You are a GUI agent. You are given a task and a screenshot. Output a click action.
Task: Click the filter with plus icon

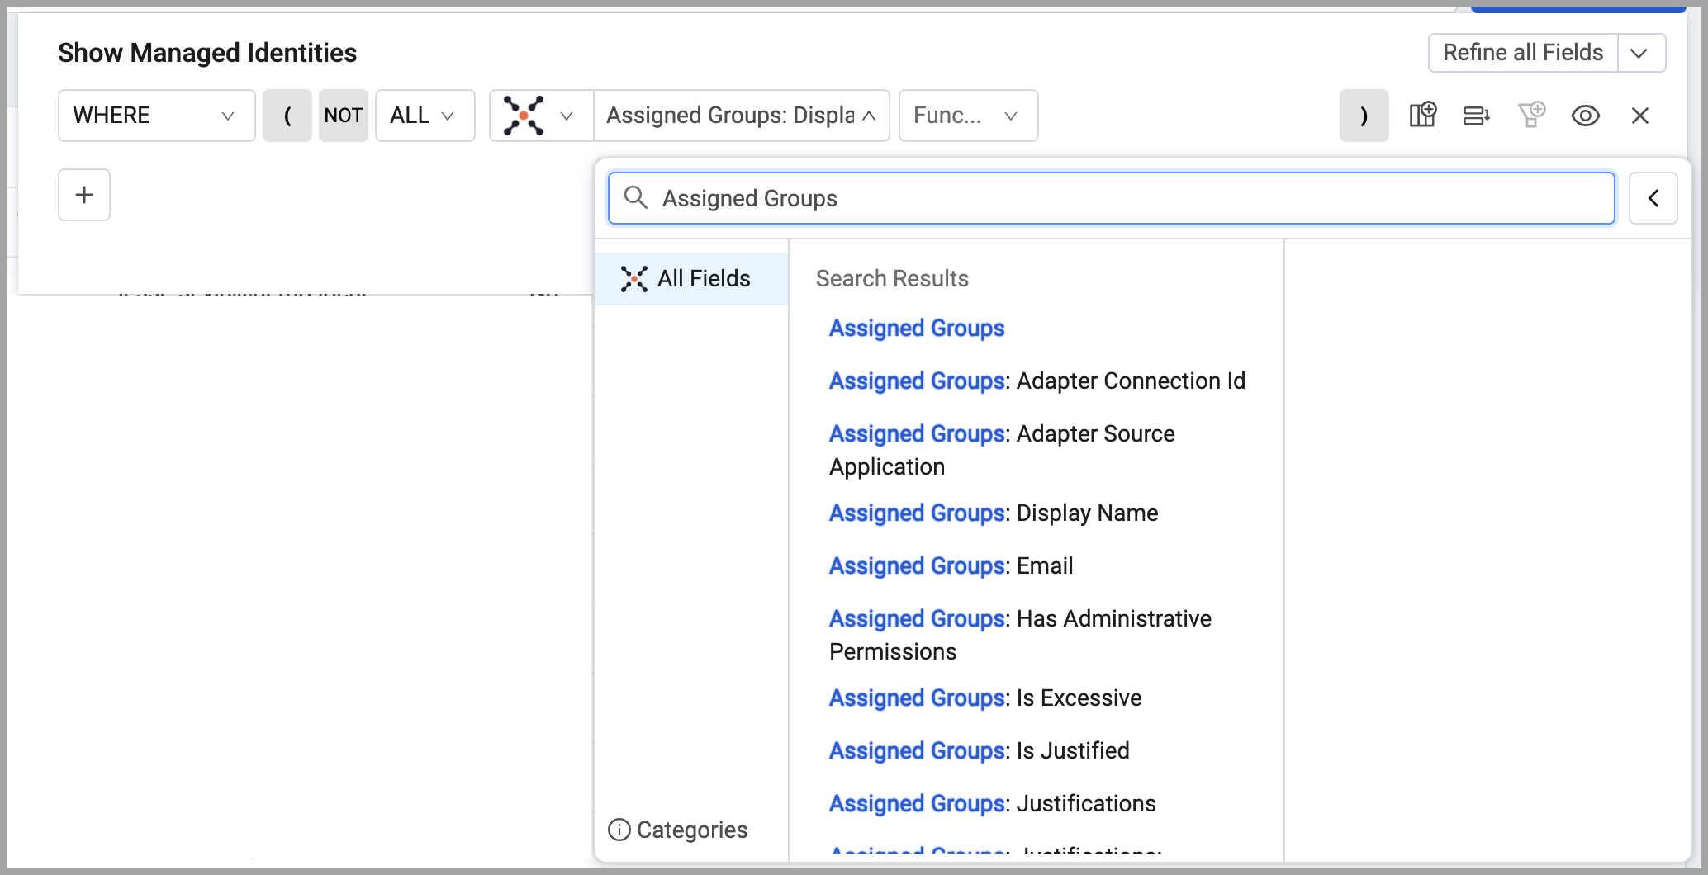[x=1531, y=116]
